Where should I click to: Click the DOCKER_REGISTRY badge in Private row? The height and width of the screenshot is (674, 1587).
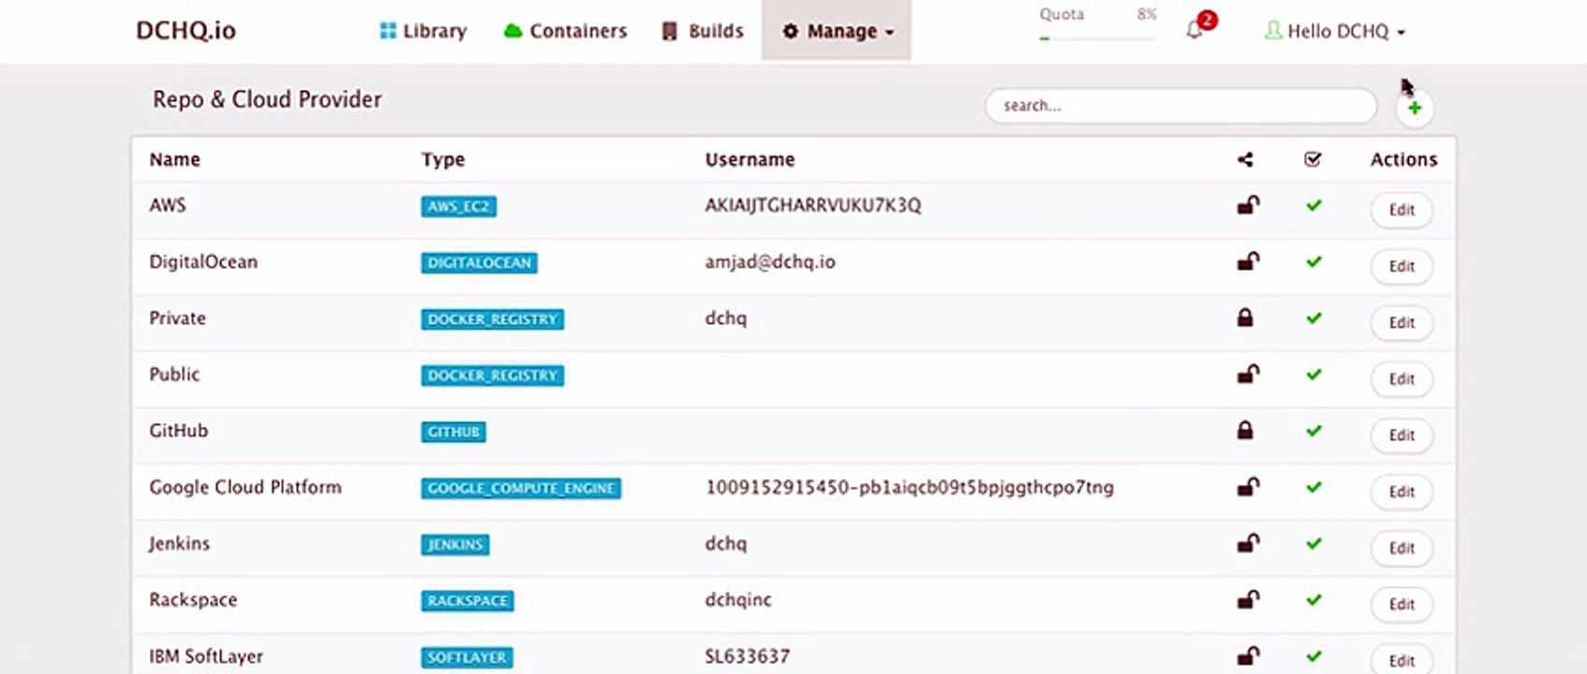pos(492,319)
